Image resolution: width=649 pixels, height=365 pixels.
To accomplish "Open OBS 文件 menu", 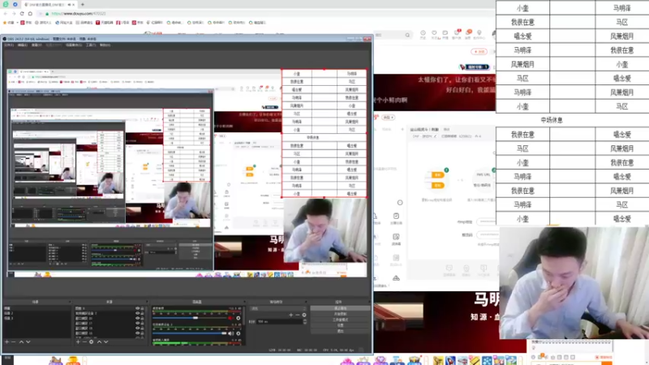I will (x=9, y=45).
